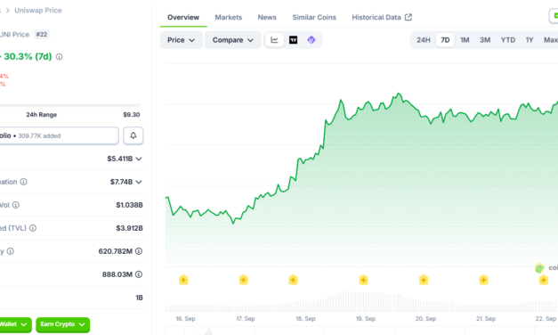Open info icon beside 620.782M supply
Image resolution: width=558 pixels, height=335 pixels.
tap(139, 251)
